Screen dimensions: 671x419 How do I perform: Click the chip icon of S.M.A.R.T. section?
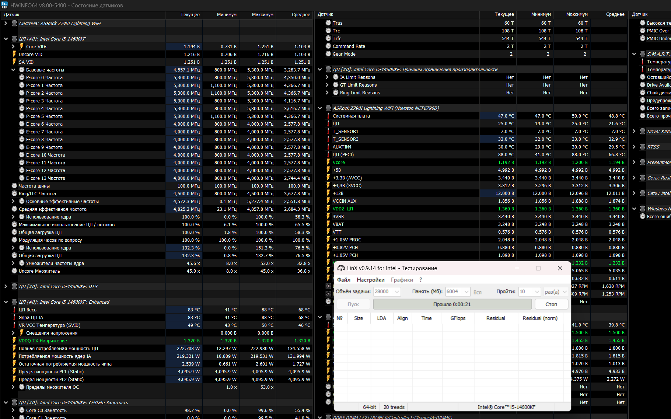[643, 54]
